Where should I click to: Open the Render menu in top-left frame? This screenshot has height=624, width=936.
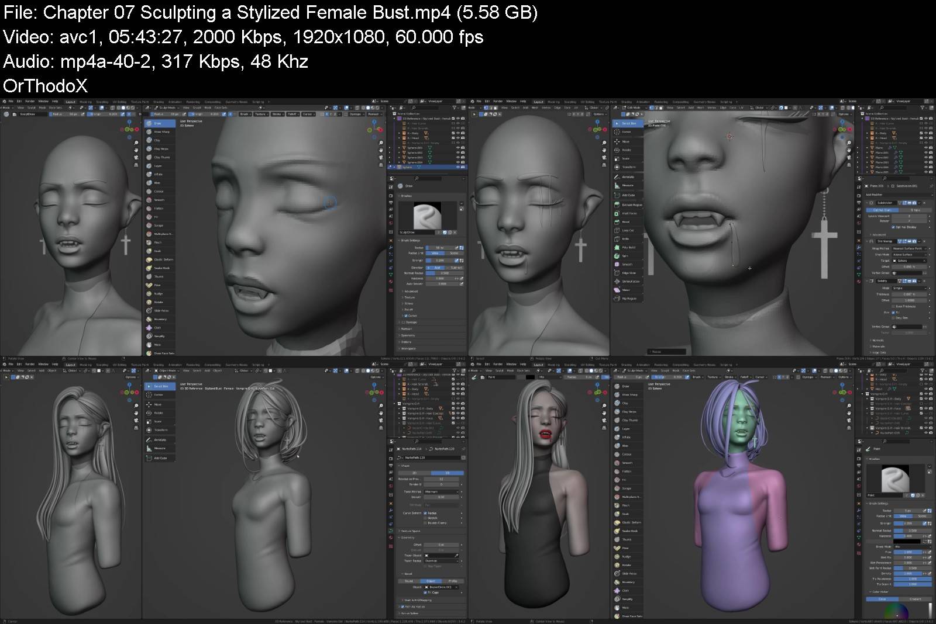pos(29,102)
